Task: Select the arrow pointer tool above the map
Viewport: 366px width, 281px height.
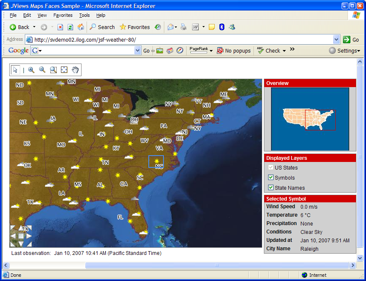Action: [16, 70]
